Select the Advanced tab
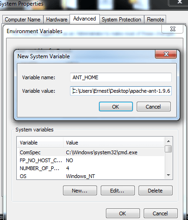This screenshot has height=220, width=188. tap(84, 19)
